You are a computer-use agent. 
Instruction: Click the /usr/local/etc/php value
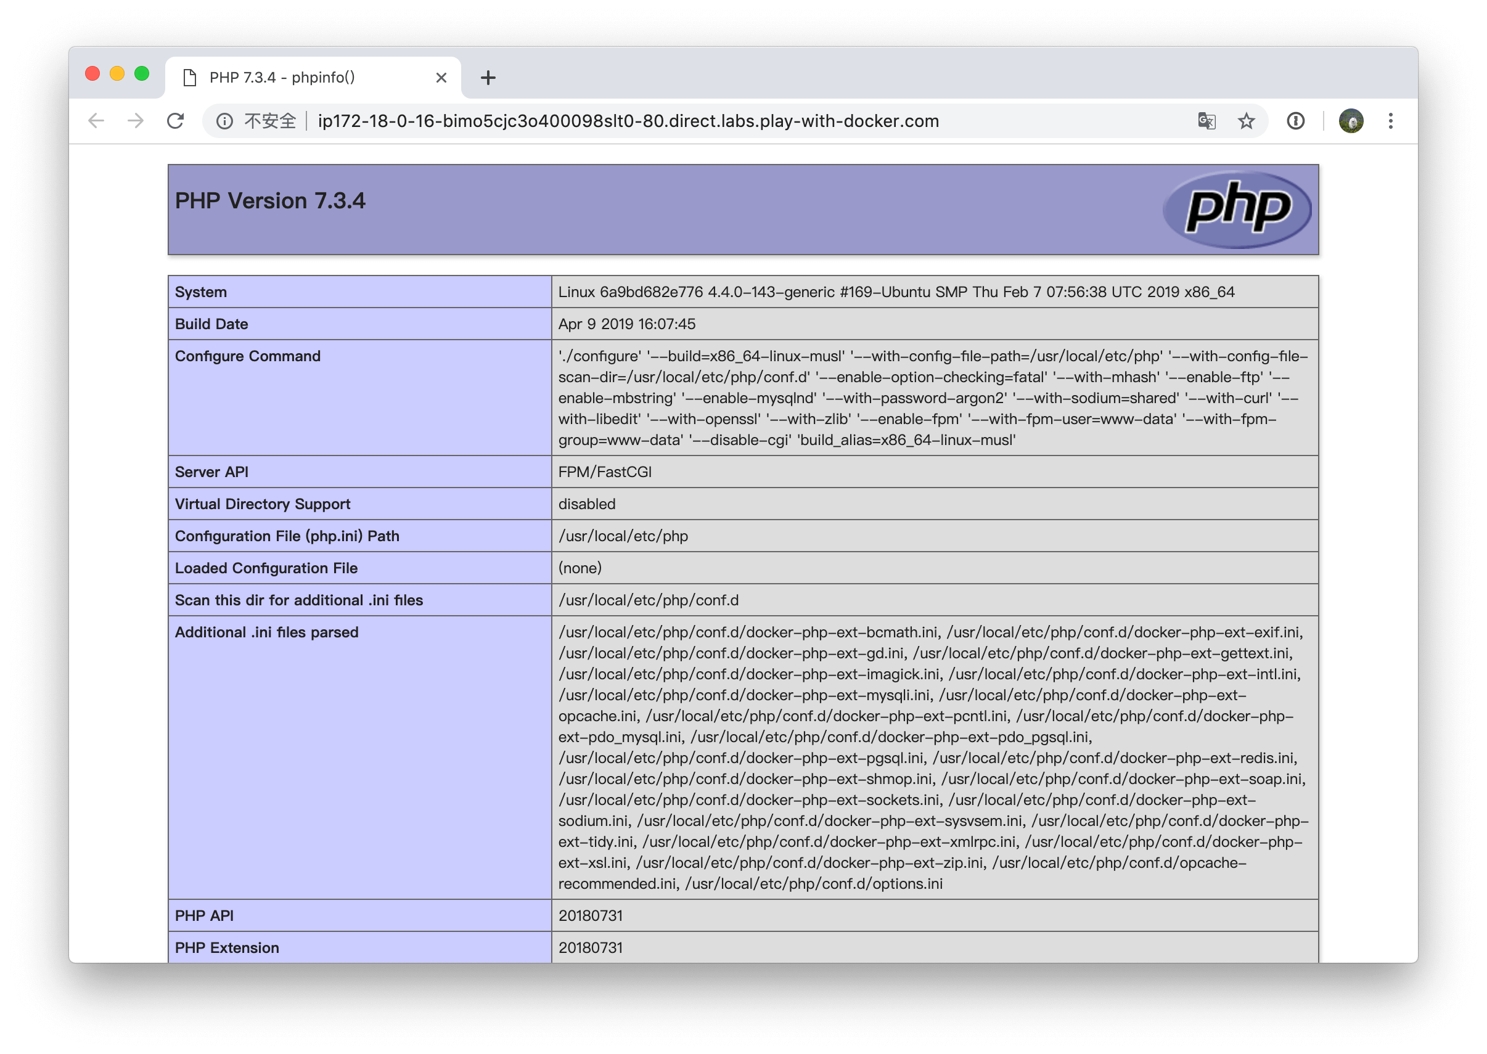coord(623,536)
